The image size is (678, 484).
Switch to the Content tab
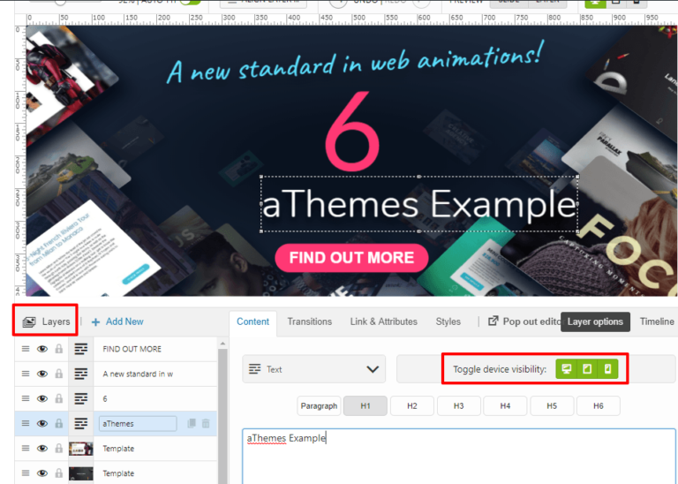(x=253, y=321)
